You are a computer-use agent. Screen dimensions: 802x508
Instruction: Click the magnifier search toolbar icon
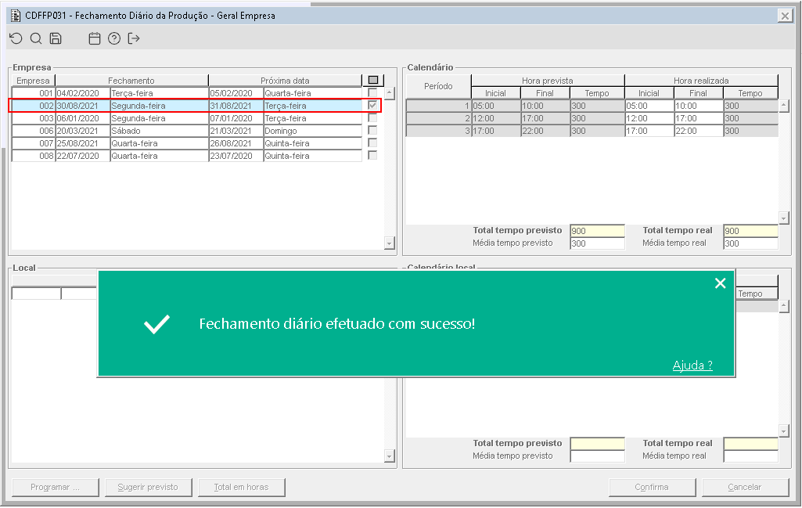pyautogui.click(x=36, y=38)
